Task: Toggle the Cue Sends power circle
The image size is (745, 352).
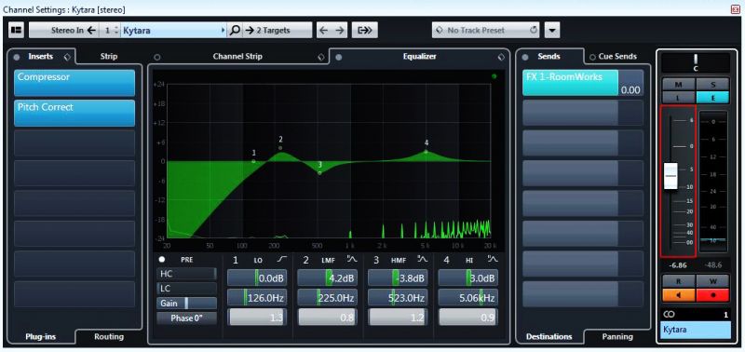Action: pyautogui.click(x=592, y=57)
